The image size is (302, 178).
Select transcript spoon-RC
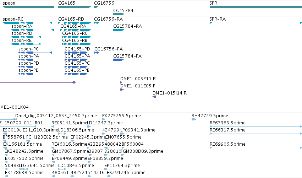click(27, 23)
